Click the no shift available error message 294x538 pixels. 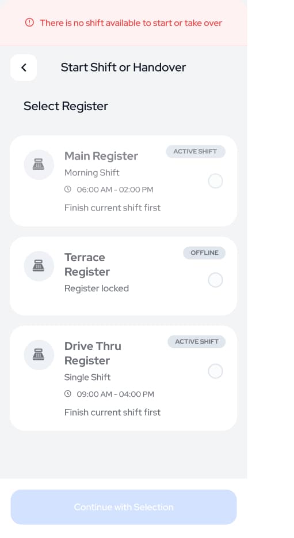coord(131,23)
